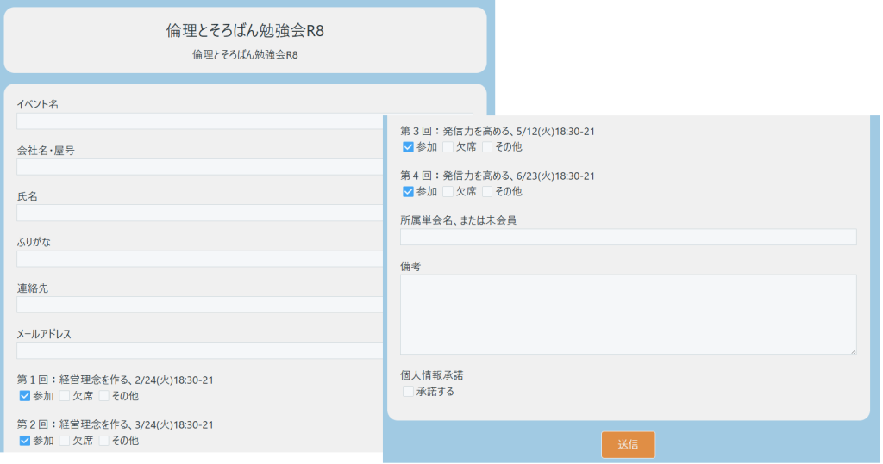Uncheck 参加 for 第3回 session
883x464 pixels.
click(409, 147)
